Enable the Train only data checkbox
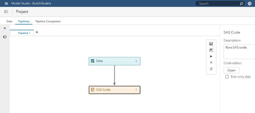This screenshot has height=113, width=255. click(x=227, y=77)
